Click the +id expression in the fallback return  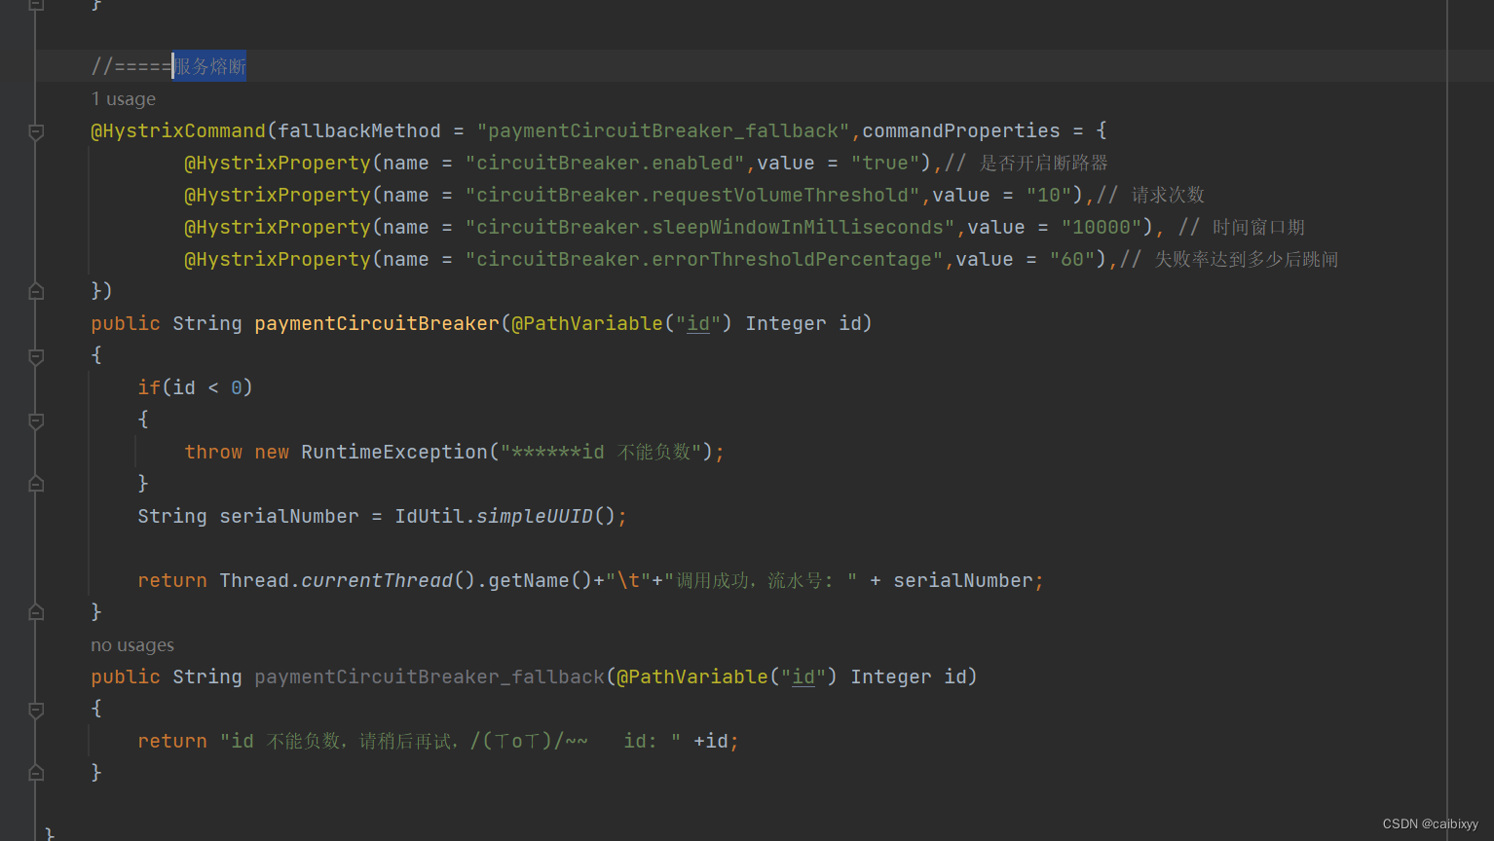711,741
